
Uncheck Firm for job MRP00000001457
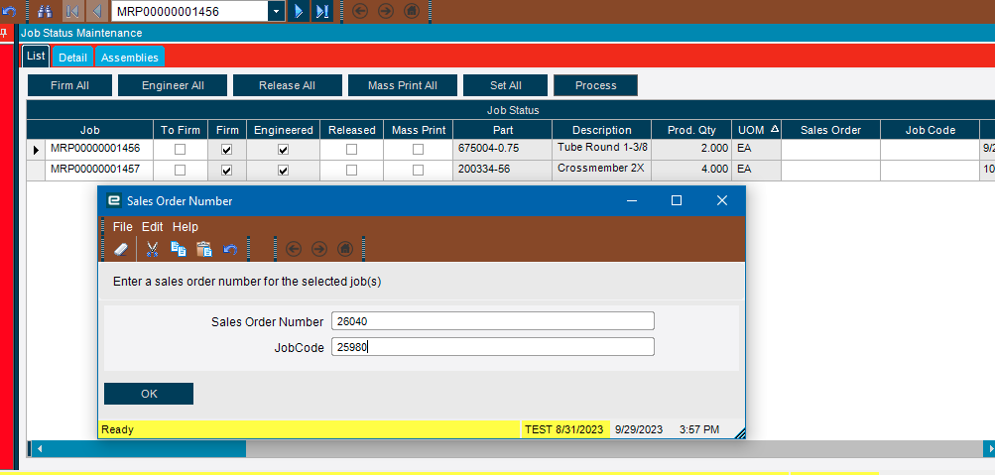tap(226, 170)
